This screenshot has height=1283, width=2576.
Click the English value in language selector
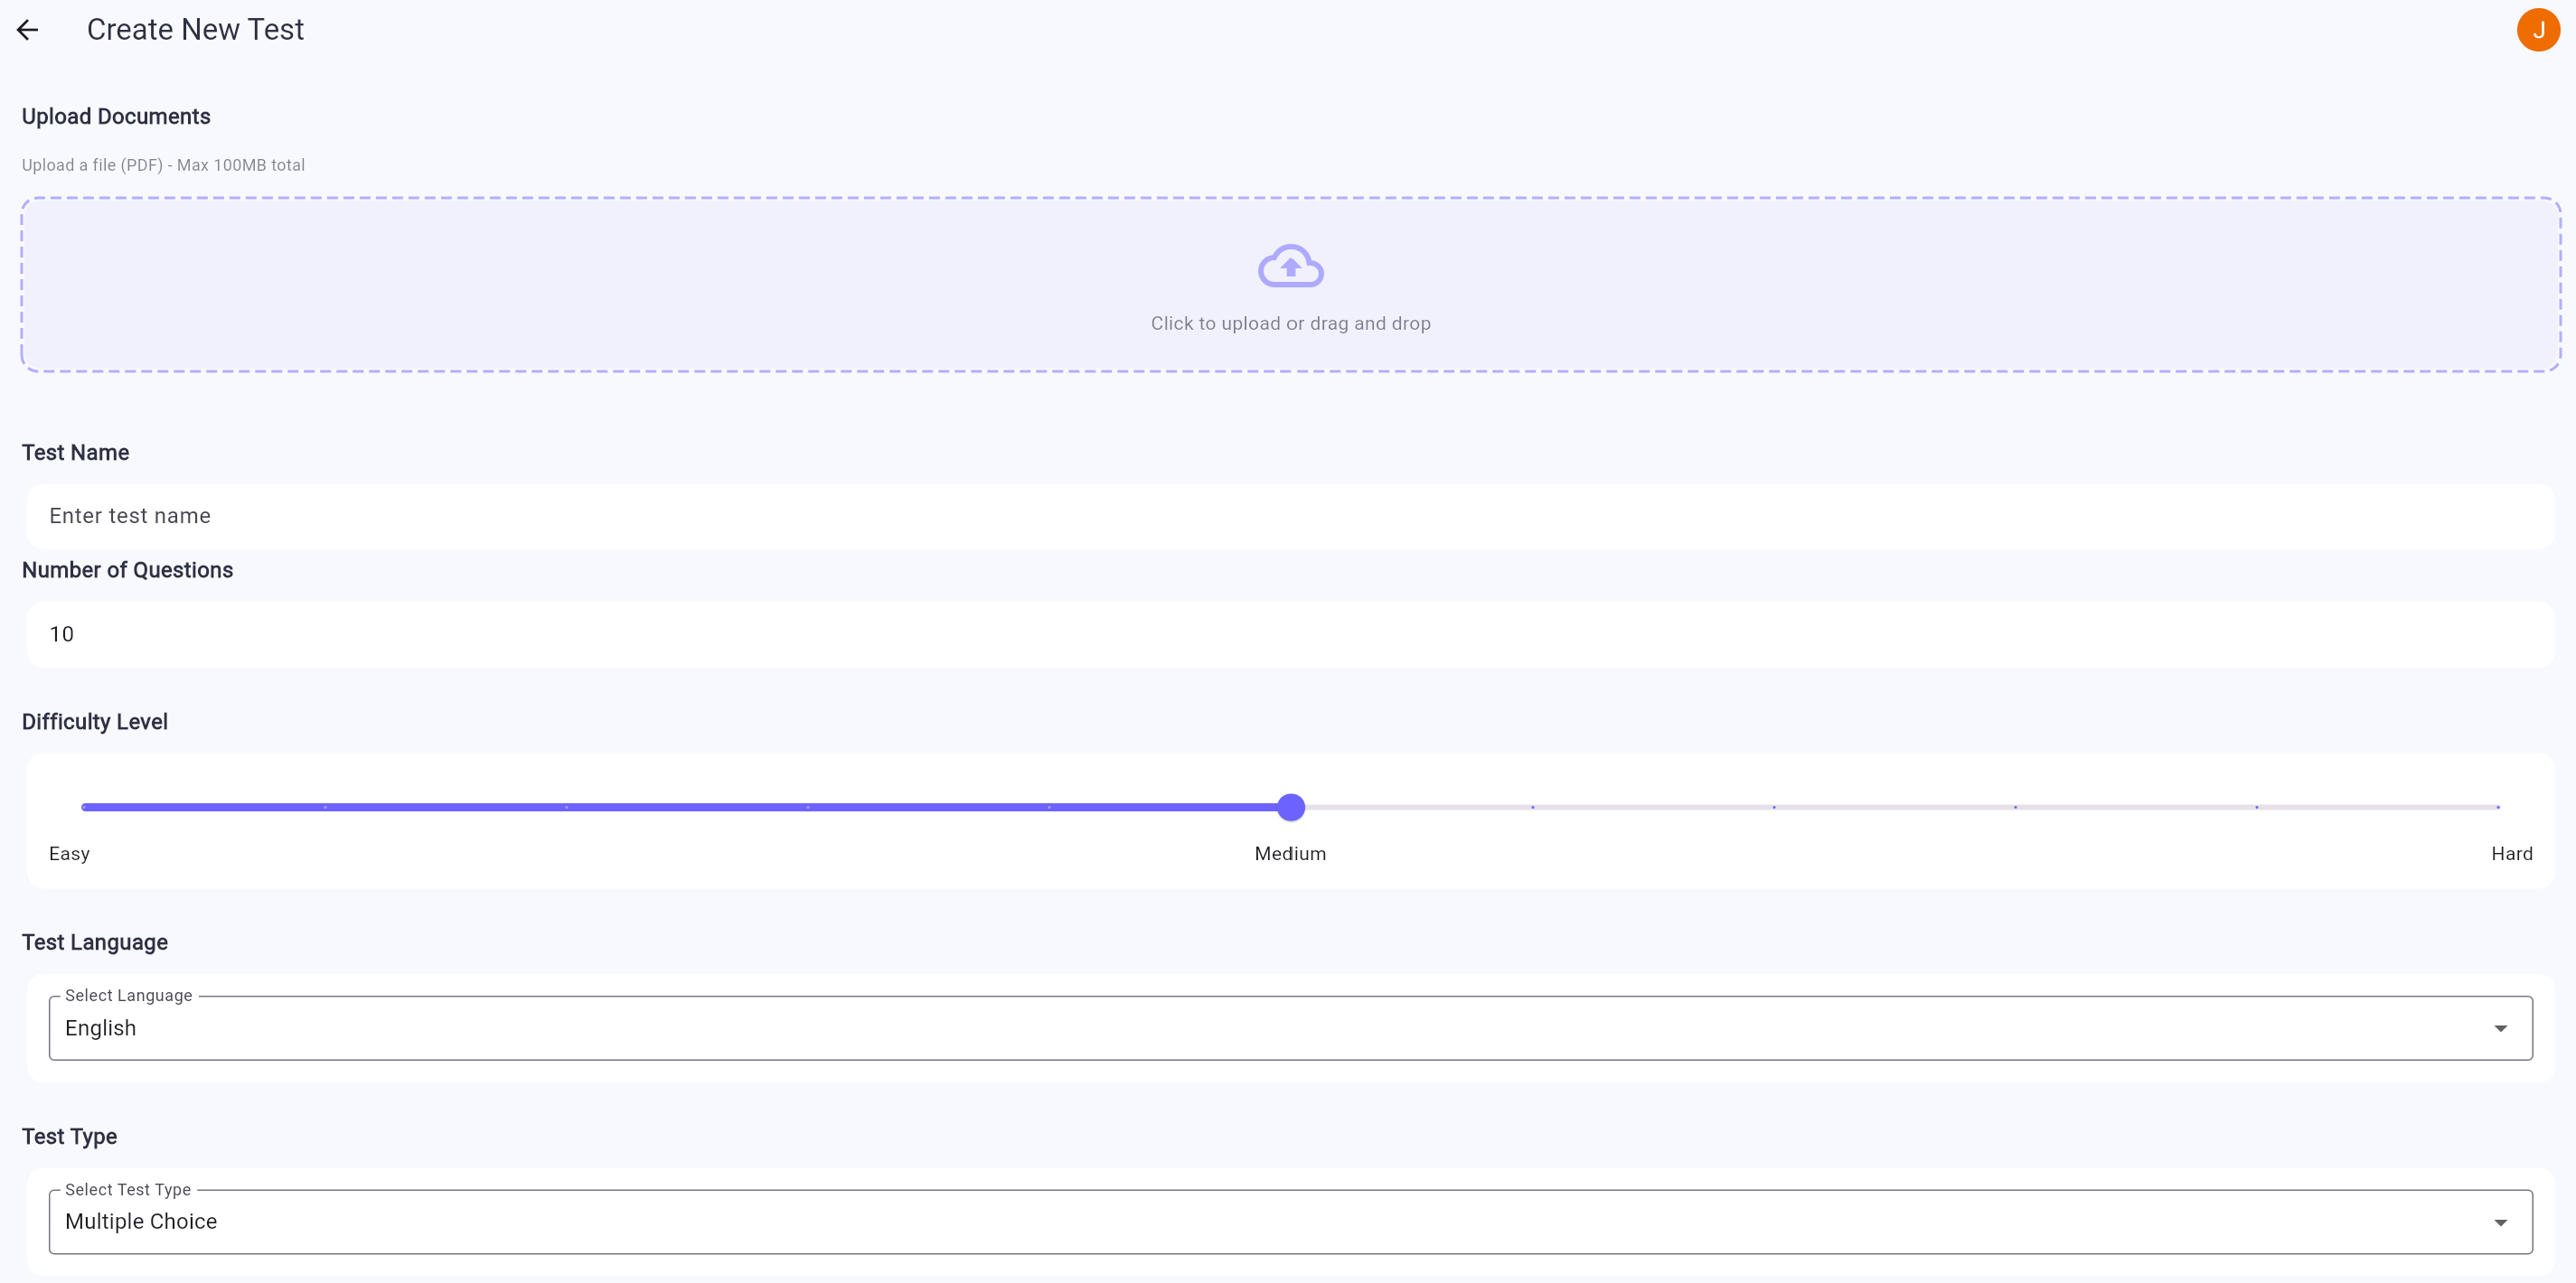(101, 1028)
